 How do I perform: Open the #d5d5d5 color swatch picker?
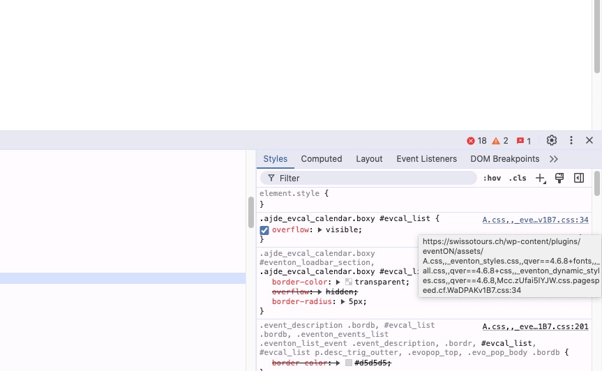click(x=349, y=363)
